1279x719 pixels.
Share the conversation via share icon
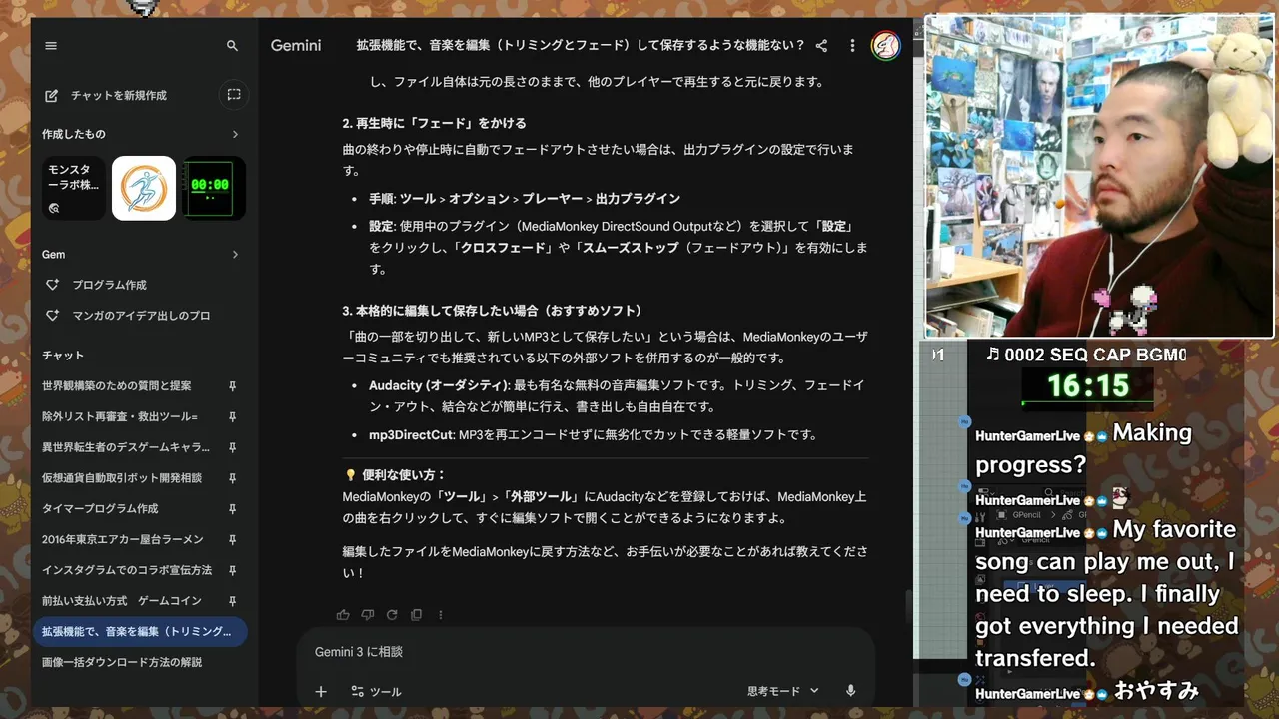click(x=821, y=46)
